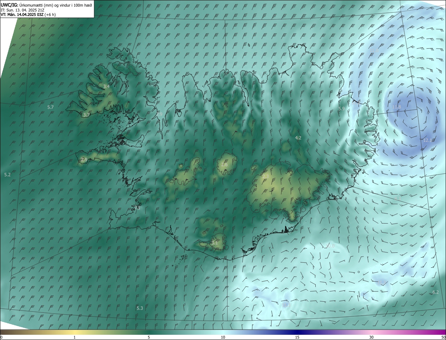This screenshot has height=340, width=446.
Task: Click the 5.7 value over the western sea
Action: point(51,107)
